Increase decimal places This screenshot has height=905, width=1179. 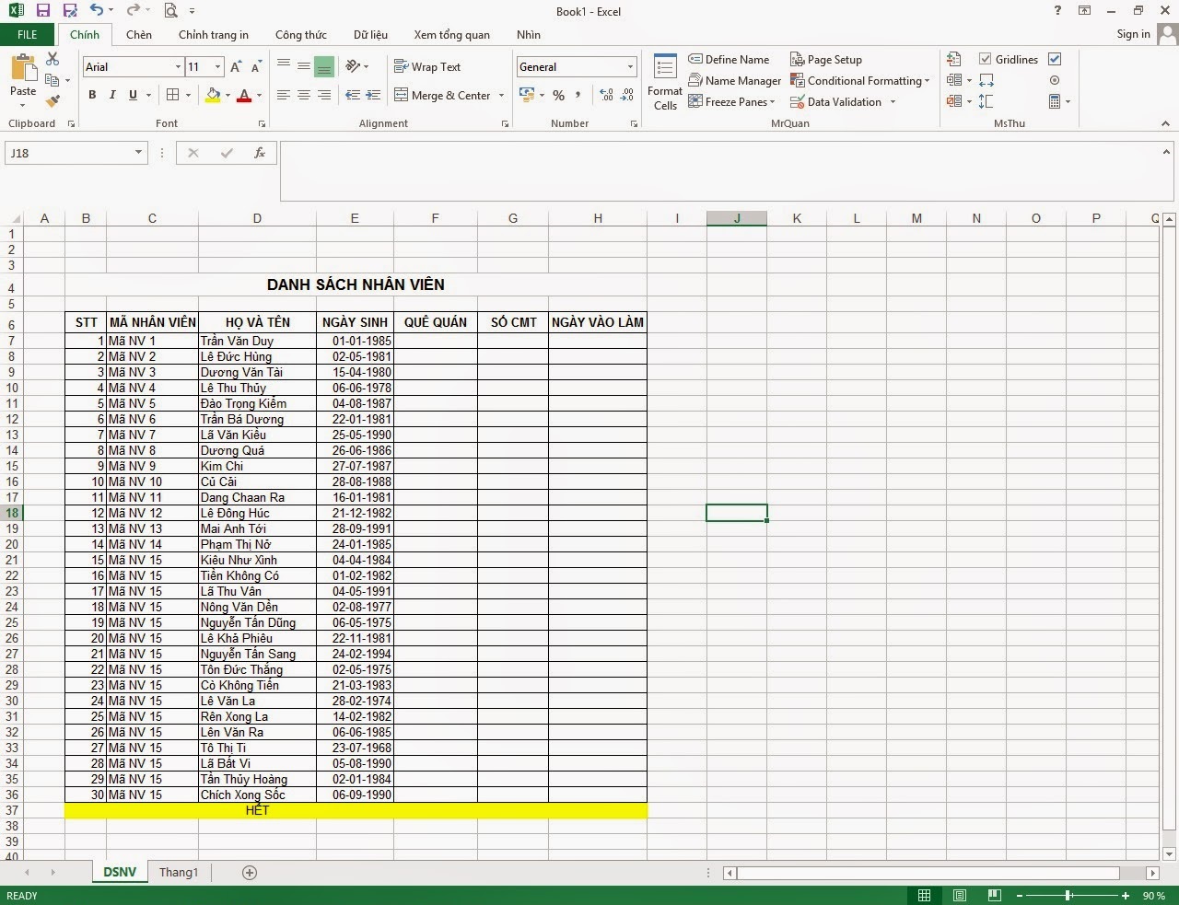[x=606, y=95]
